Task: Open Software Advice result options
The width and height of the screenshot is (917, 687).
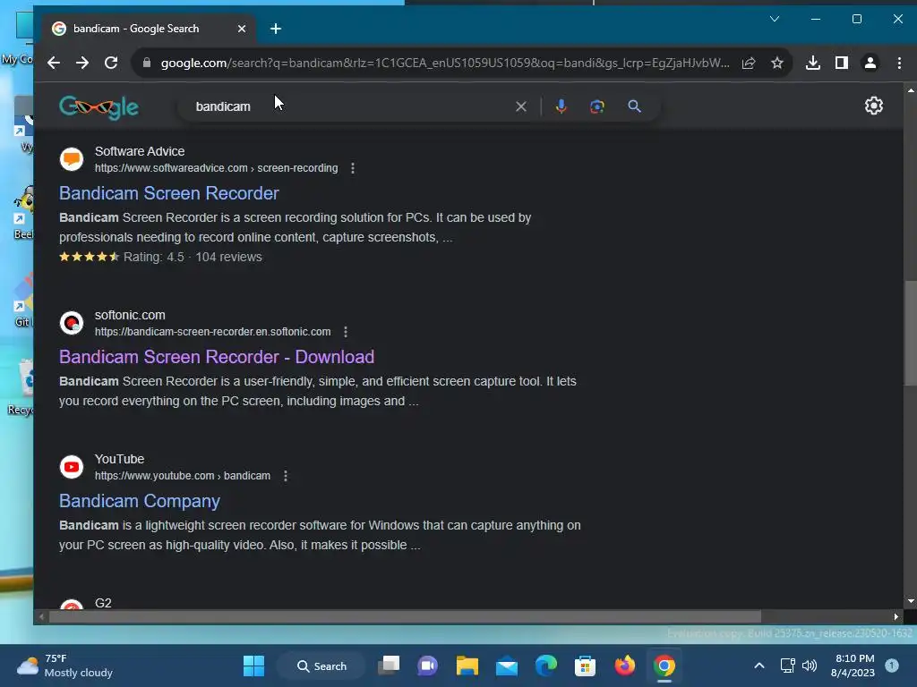Action: pos(353,168)
